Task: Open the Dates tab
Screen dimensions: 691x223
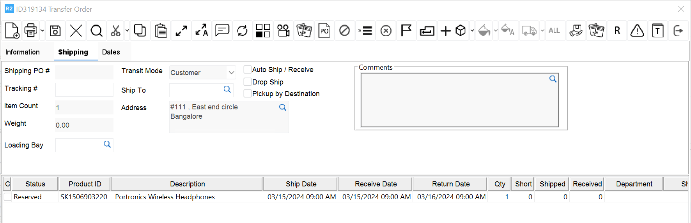Action: (111, 52)
